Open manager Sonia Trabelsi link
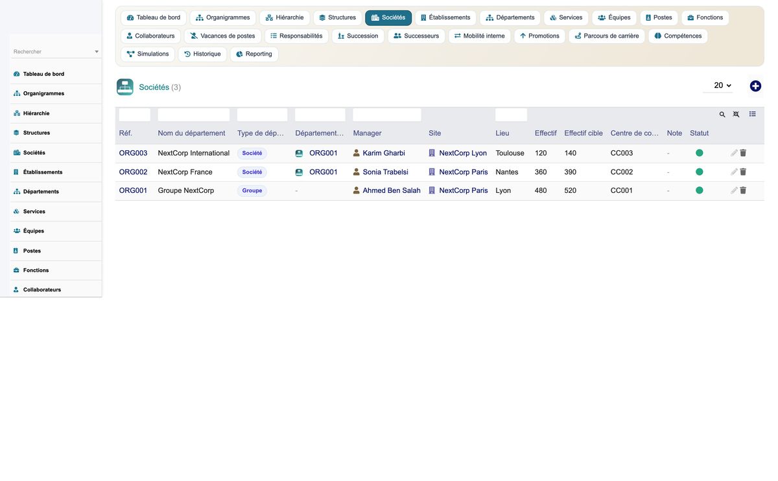 point(385,172)
